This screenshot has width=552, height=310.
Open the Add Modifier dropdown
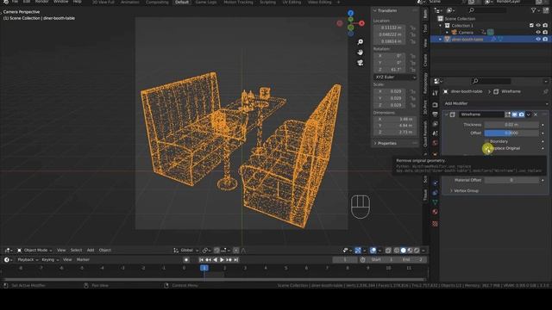496,103
